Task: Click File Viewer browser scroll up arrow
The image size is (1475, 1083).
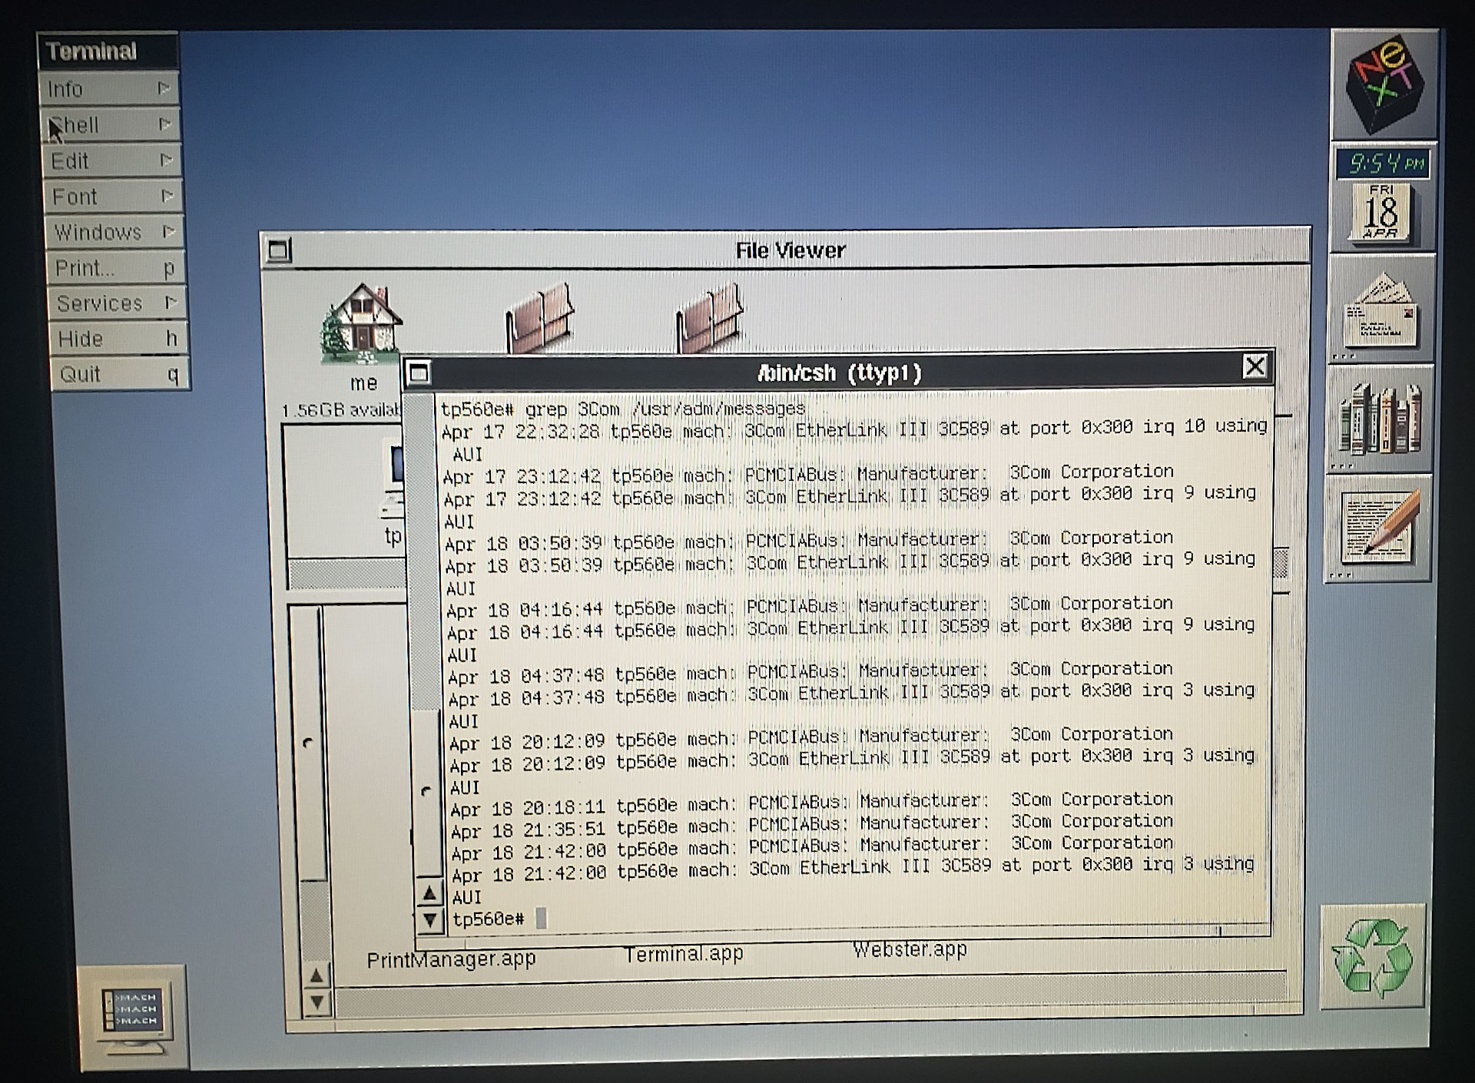Action: [316, 976]
